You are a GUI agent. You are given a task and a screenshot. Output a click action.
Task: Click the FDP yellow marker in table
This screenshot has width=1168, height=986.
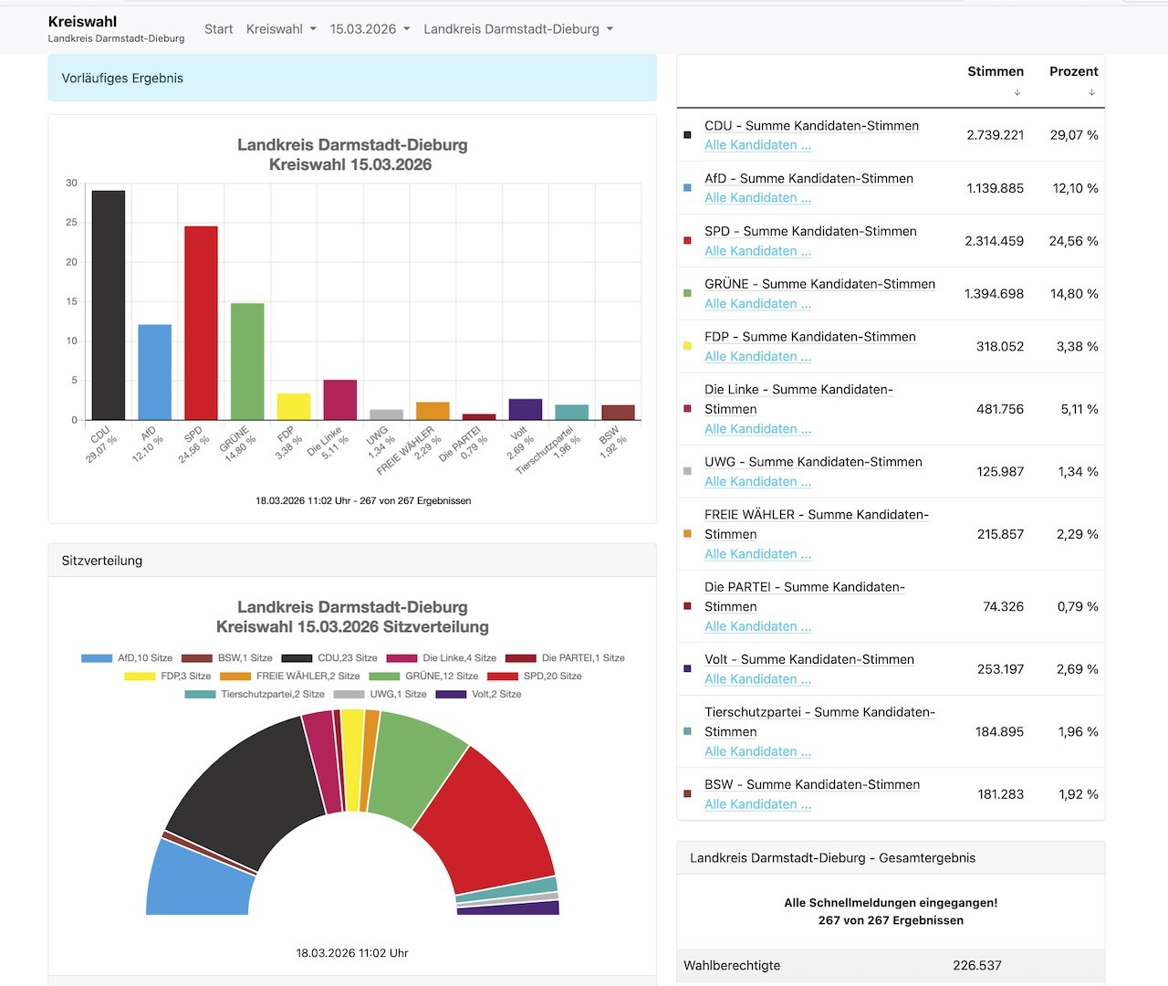(687, 347)
